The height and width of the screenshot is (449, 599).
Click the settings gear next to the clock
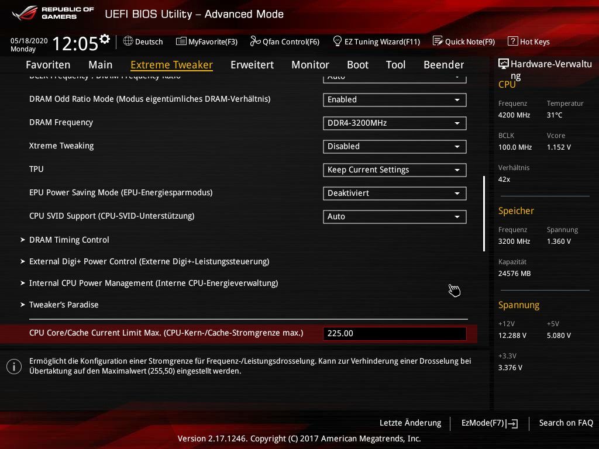coord(105,39)
